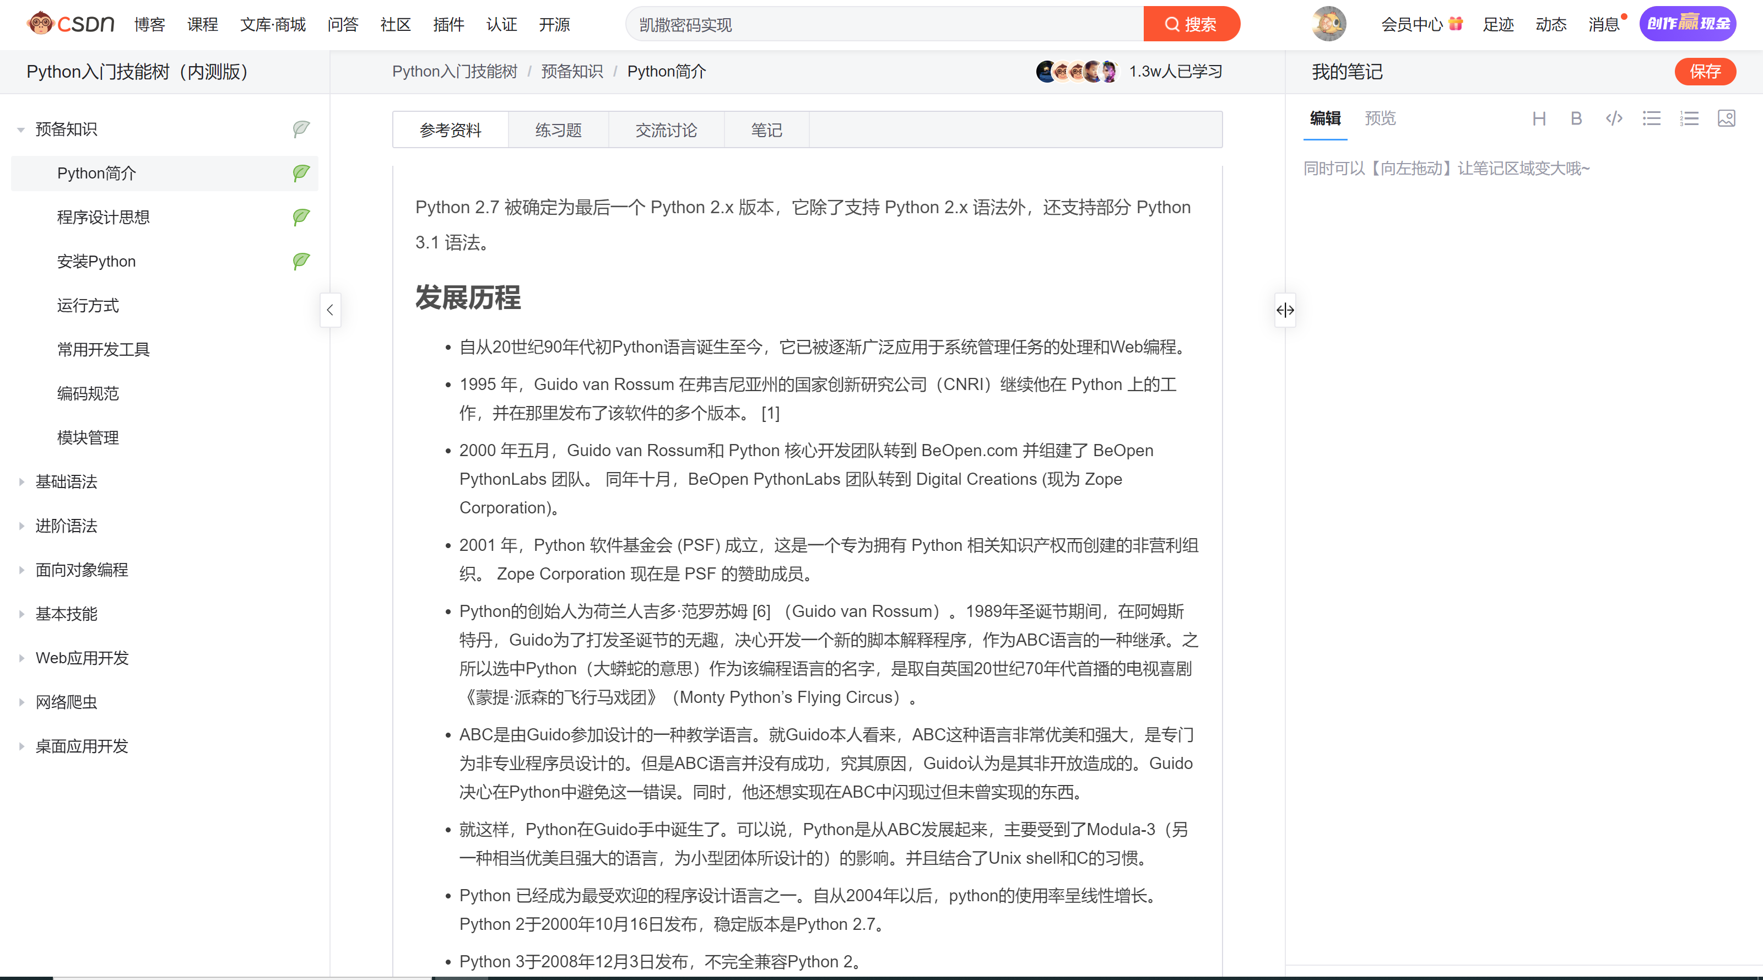Open the user avatar in the header
The image size is (1763, 980).
[1328, 24]
